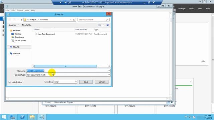Click the file list scroll right arrow
This screenshot has width=214, height=120.
pos(110,66)
